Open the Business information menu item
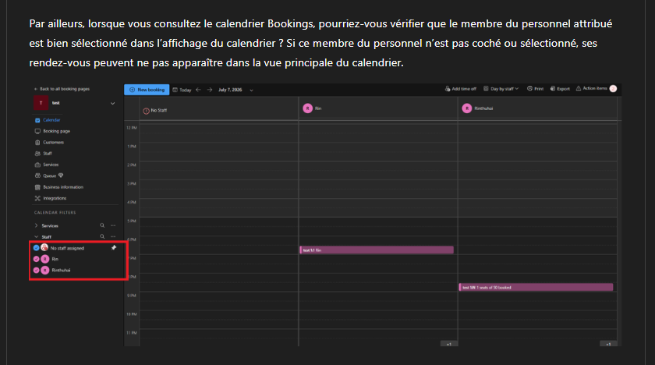The width and height of the screenshot is (655, 365). 63,187
